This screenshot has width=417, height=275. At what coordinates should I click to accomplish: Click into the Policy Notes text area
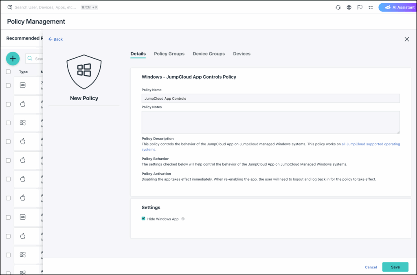270,122
